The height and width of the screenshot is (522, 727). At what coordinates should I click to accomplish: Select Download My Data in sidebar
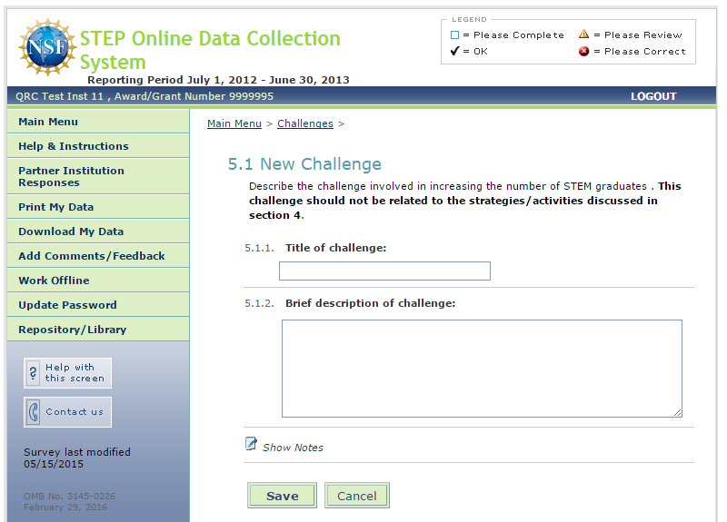pos(71,231)
